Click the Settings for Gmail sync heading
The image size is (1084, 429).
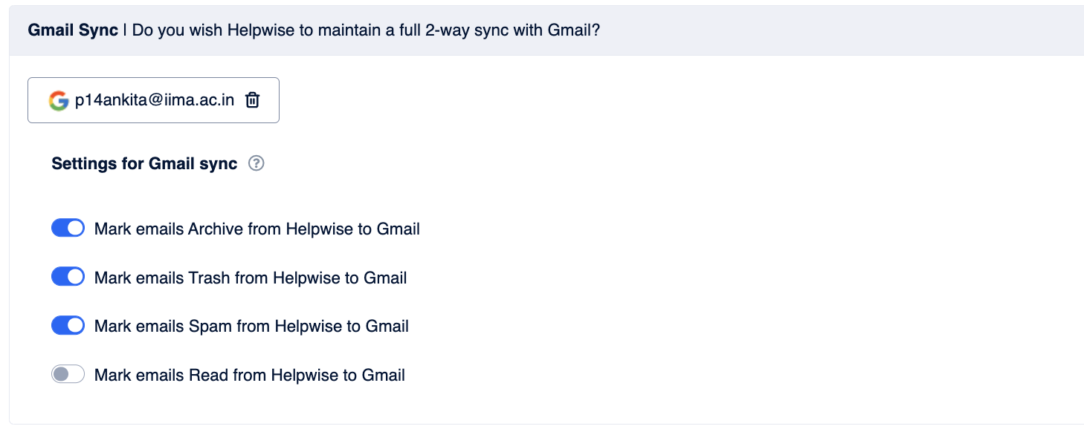pyautogui.click(x=144, y=163)
